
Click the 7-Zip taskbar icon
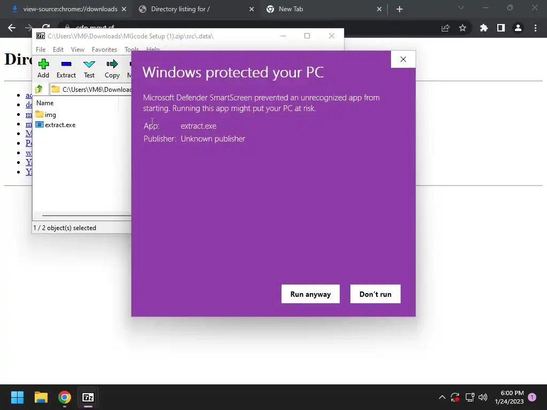88,397
